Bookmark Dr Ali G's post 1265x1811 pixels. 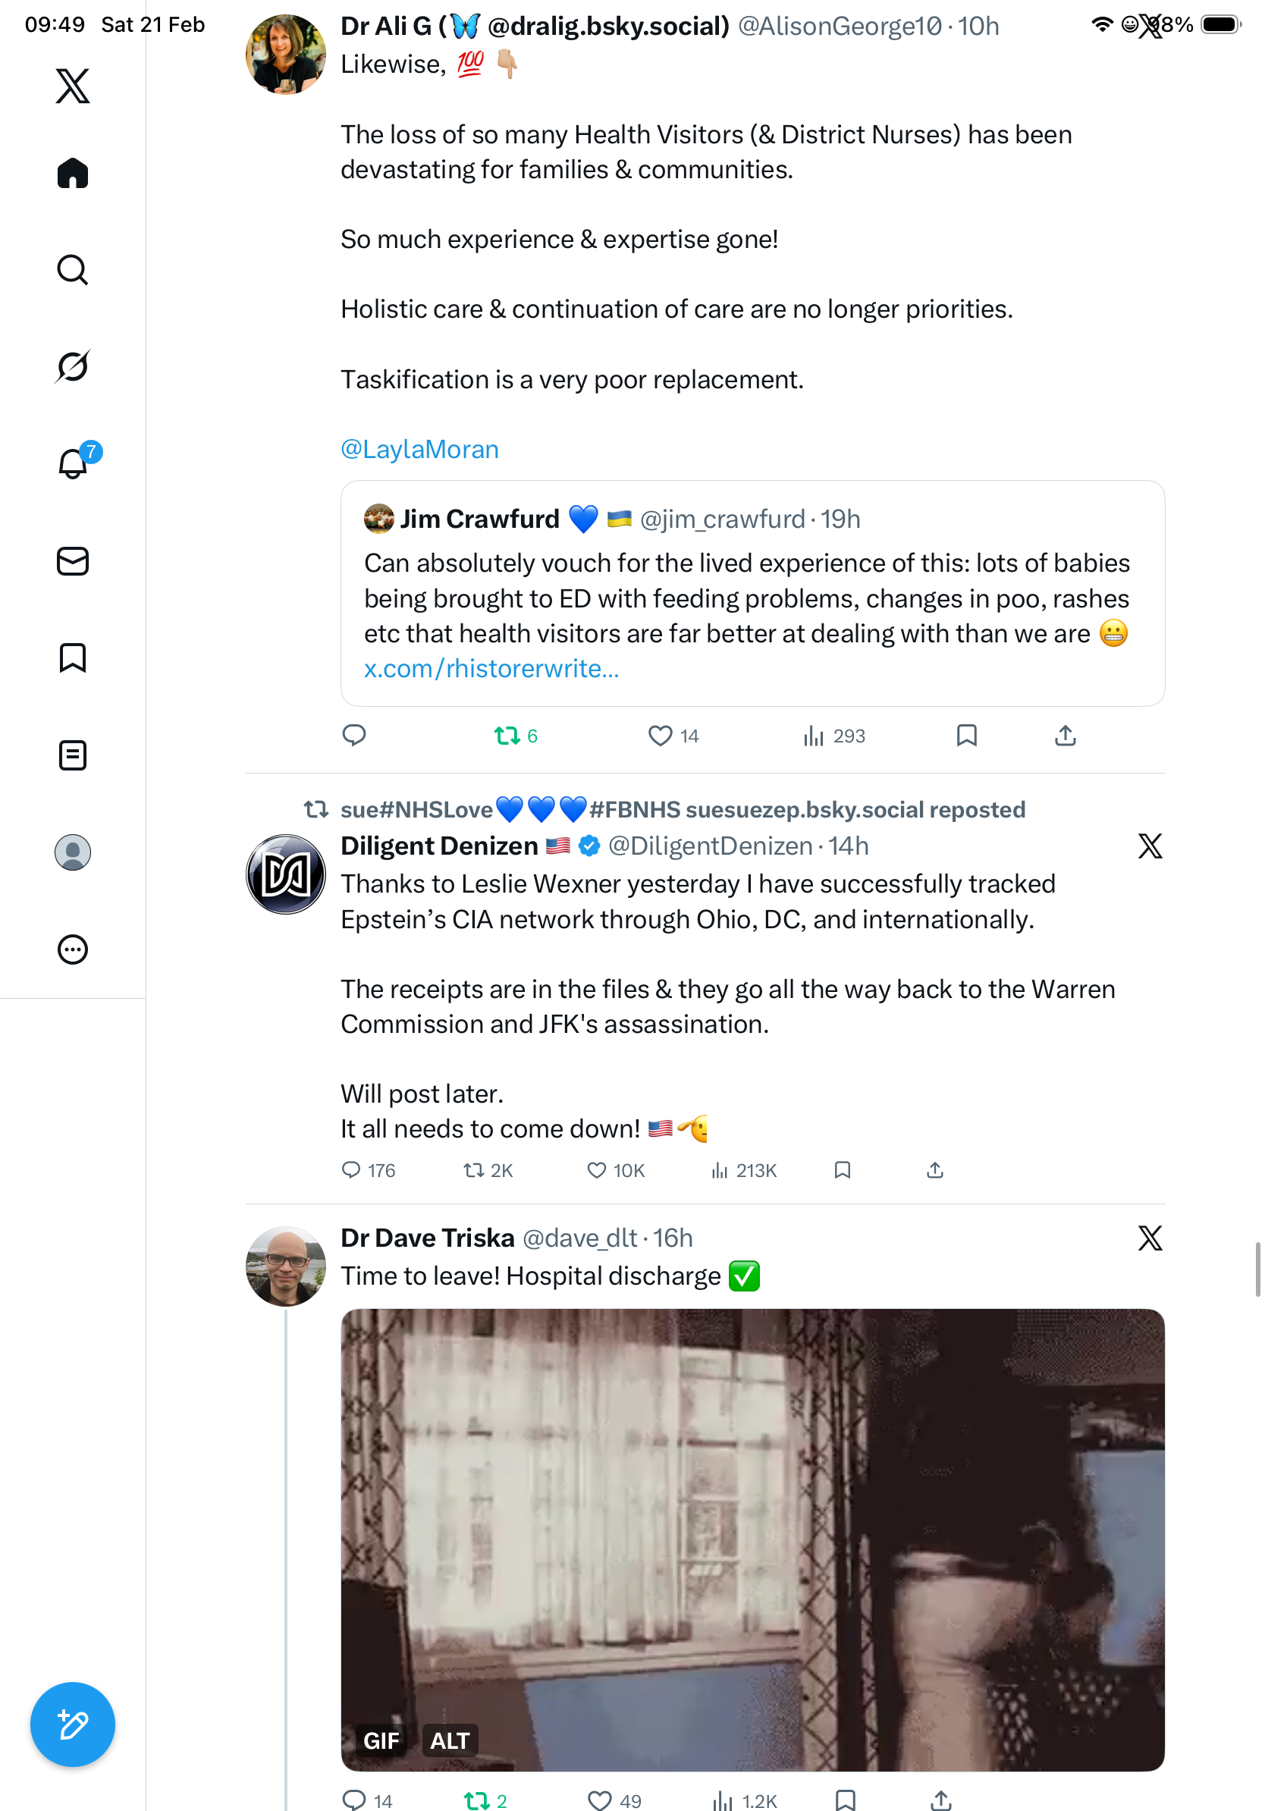pos(966,736)
